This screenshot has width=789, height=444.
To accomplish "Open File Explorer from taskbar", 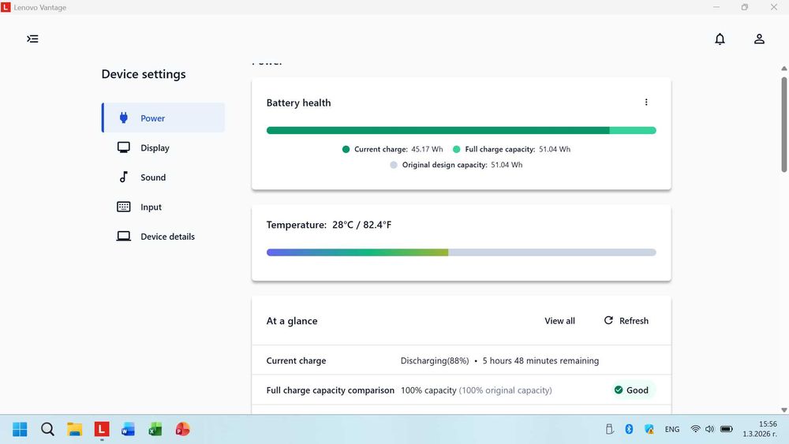I will click(x=74, y=430).
